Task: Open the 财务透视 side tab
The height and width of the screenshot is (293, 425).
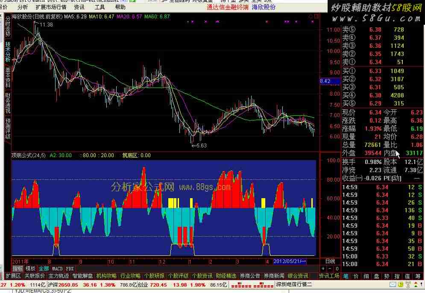Action: [x=8, y=103]
